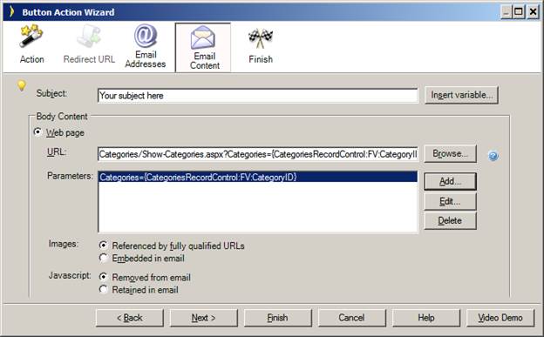The height and width of the screenshot is (337, 544).
Task: Jump to the Finish checkered flags step
Action: 261,38
